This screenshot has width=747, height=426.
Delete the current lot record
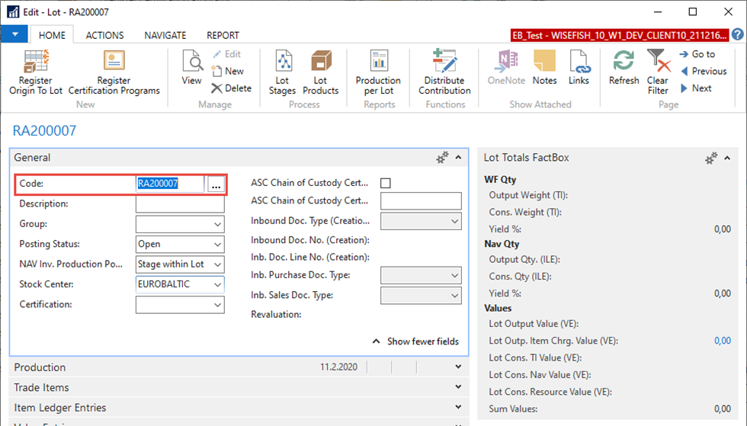[231, 88]
